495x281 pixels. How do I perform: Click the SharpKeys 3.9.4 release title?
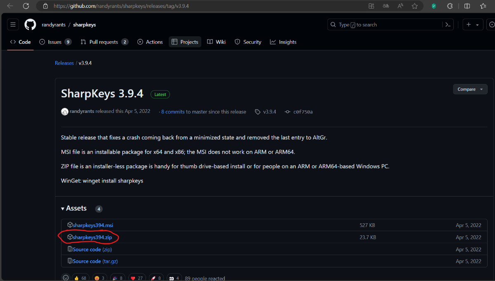pos(102,94)
